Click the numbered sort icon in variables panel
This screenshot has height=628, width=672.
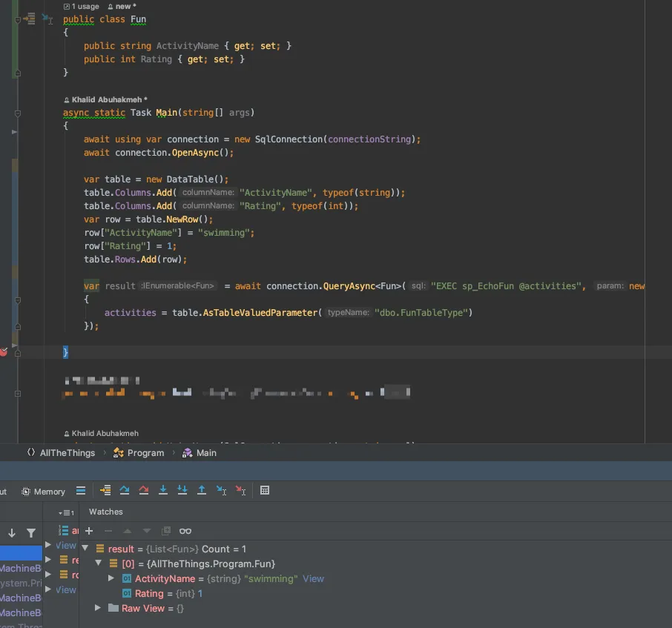(64, 531)
